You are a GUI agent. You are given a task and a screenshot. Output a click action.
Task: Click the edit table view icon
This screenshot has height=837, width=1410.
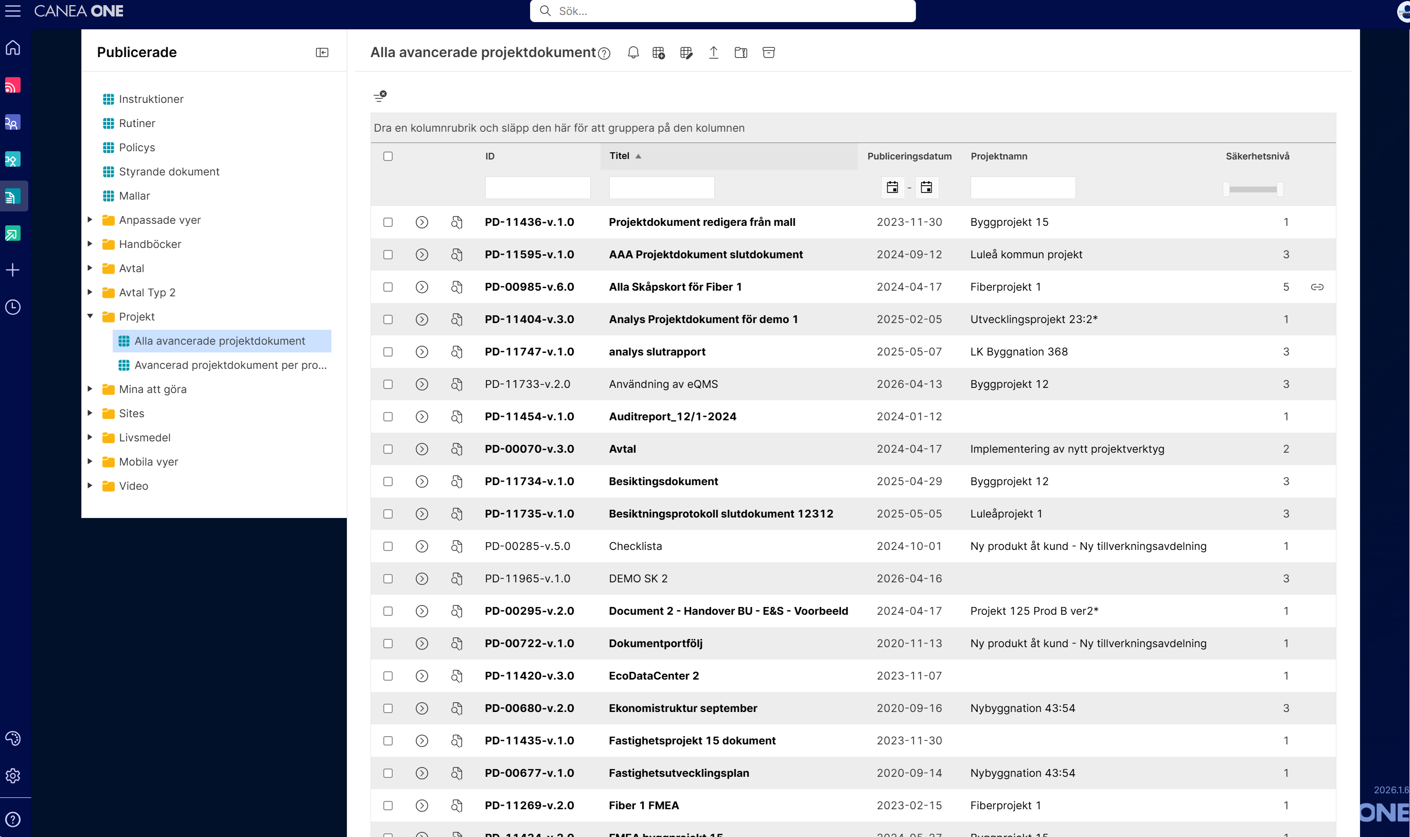(686, 52)
